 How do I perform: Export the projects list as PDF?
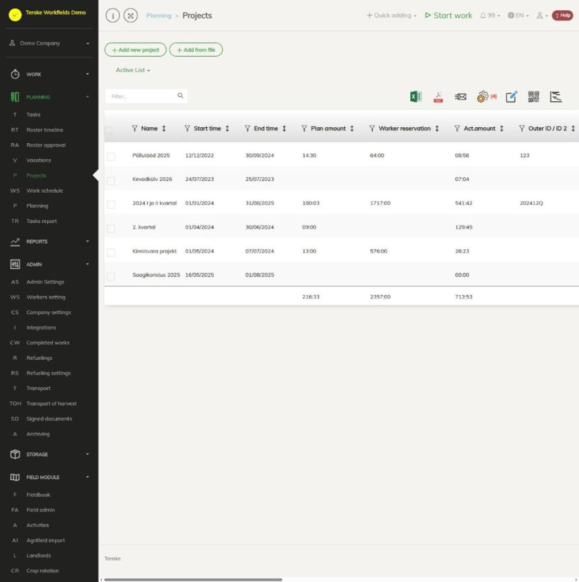click(438, 97)
